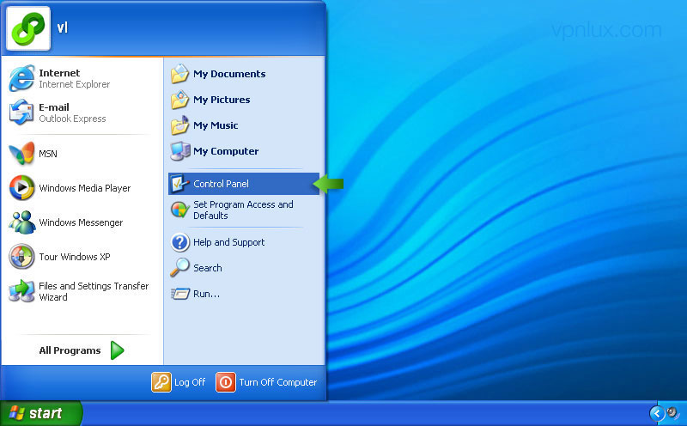Click the Turn Off Computer power icon

tap(226, 382)
